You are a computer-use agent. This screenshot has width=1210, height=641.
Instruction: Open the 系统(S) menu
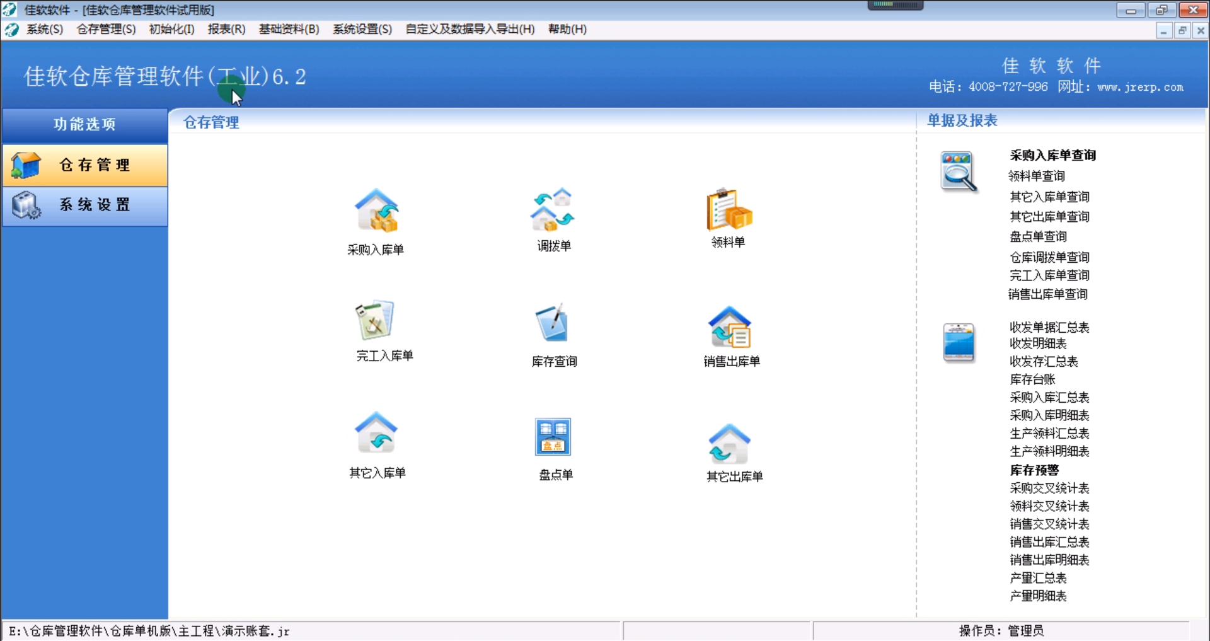[45, 30]
